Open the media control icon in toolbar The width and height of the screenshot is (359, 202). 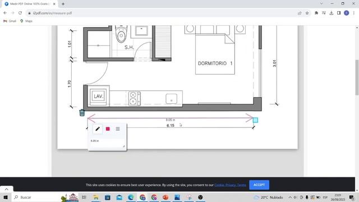coord(324,13)
